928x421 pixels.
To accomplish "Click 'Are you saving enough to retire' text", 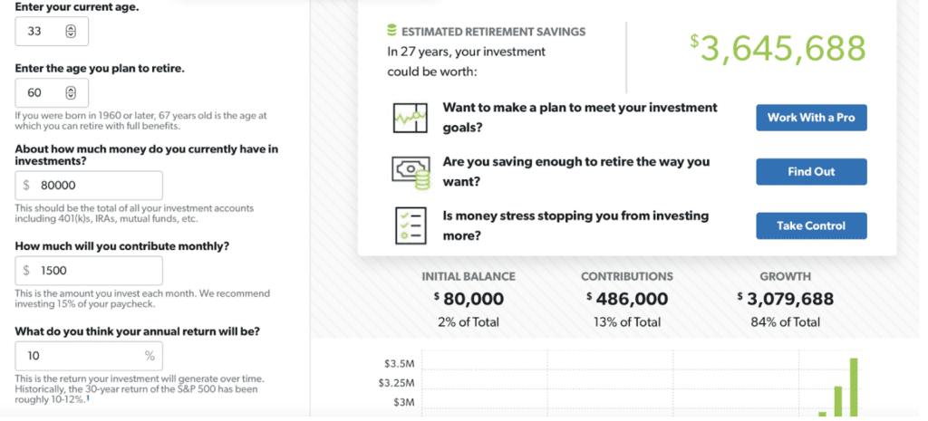I will pyautogui.click(x=576, y=171).
